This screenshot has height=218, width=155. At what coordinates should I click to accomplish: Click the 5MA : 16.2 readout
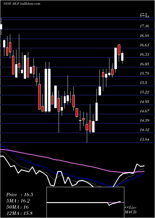[18, 201]
